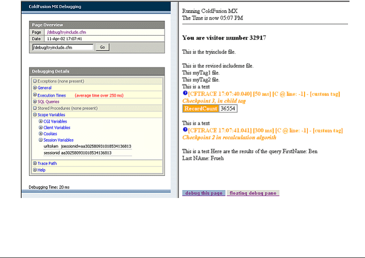Select the date 11-Apr-02 17:07:41

click(65, 39)
